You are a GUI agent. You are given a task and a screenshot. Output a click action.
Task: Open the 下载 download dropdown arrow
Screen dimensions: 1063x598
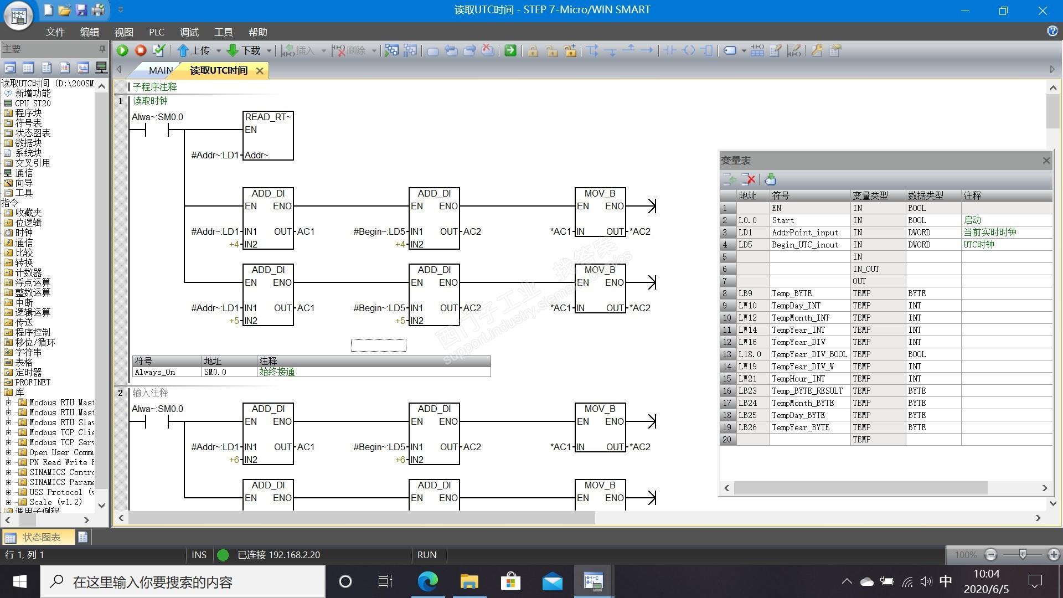click(x=269, y=51)
